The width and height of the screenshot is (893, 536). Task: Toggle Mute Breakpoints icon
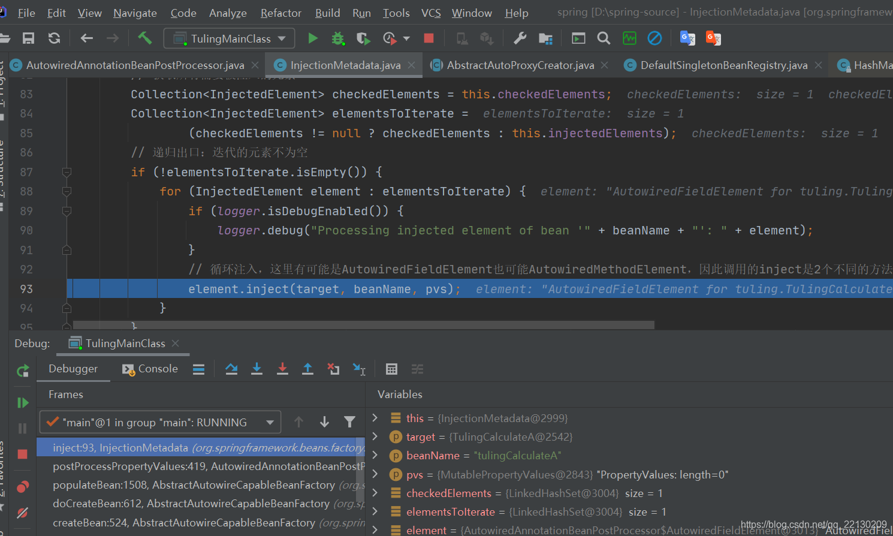tap(23, 513)
